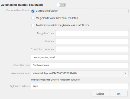Click the nosuid,nodev,nofail options field
130x99 pixels.
pyautogui.click(x=80, y=57)
